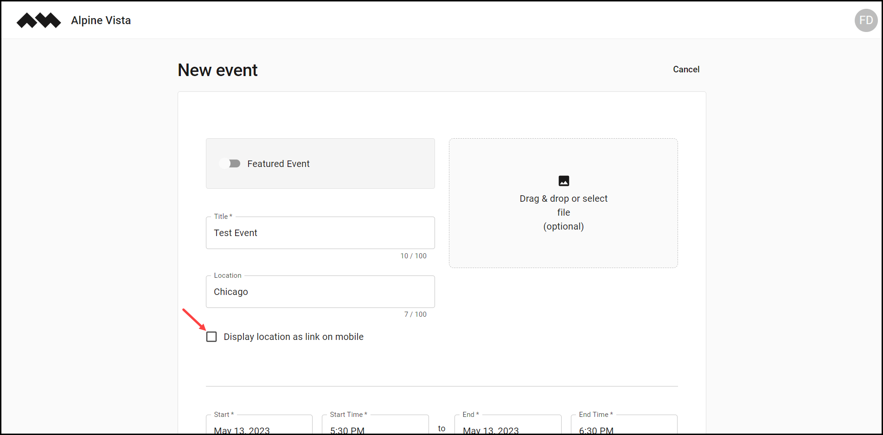Open the FD profile avatar
883x435 pixels.
(865, 20)
